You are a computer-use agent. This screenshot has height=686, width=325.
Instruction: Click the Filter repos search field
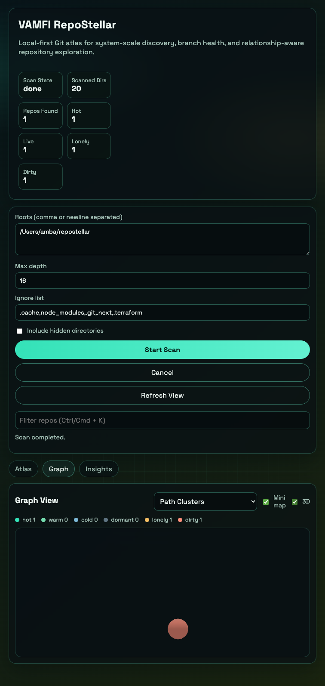pos(162,420)
